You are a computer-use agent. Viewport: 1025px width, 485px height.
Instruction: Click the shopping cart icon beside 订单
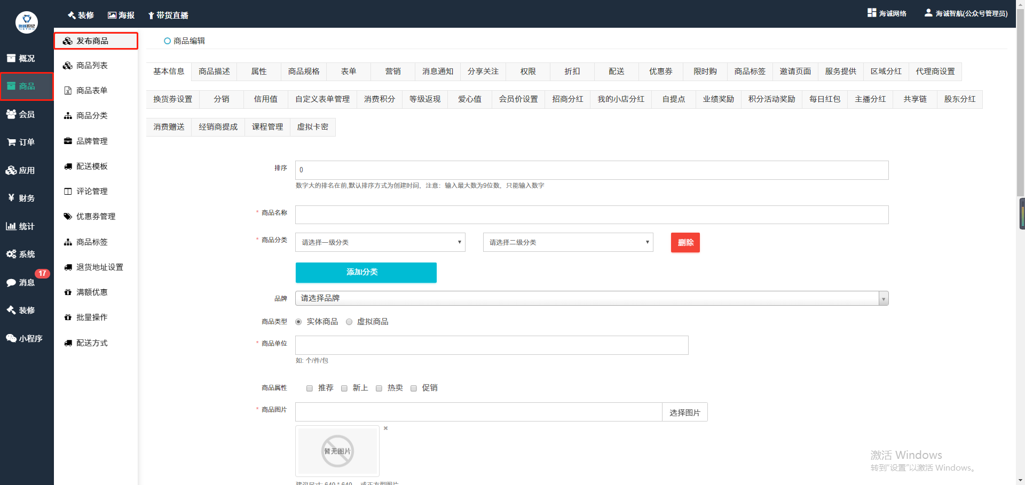(x=11, y=142)
